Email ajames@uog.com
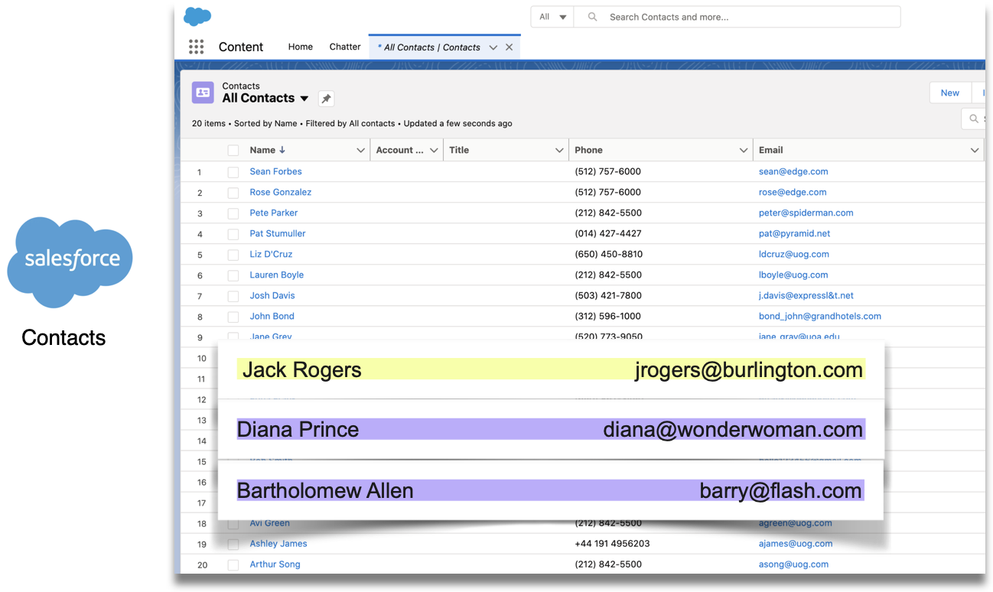Viewport: 993px width, 592px height. pos(796,544)
